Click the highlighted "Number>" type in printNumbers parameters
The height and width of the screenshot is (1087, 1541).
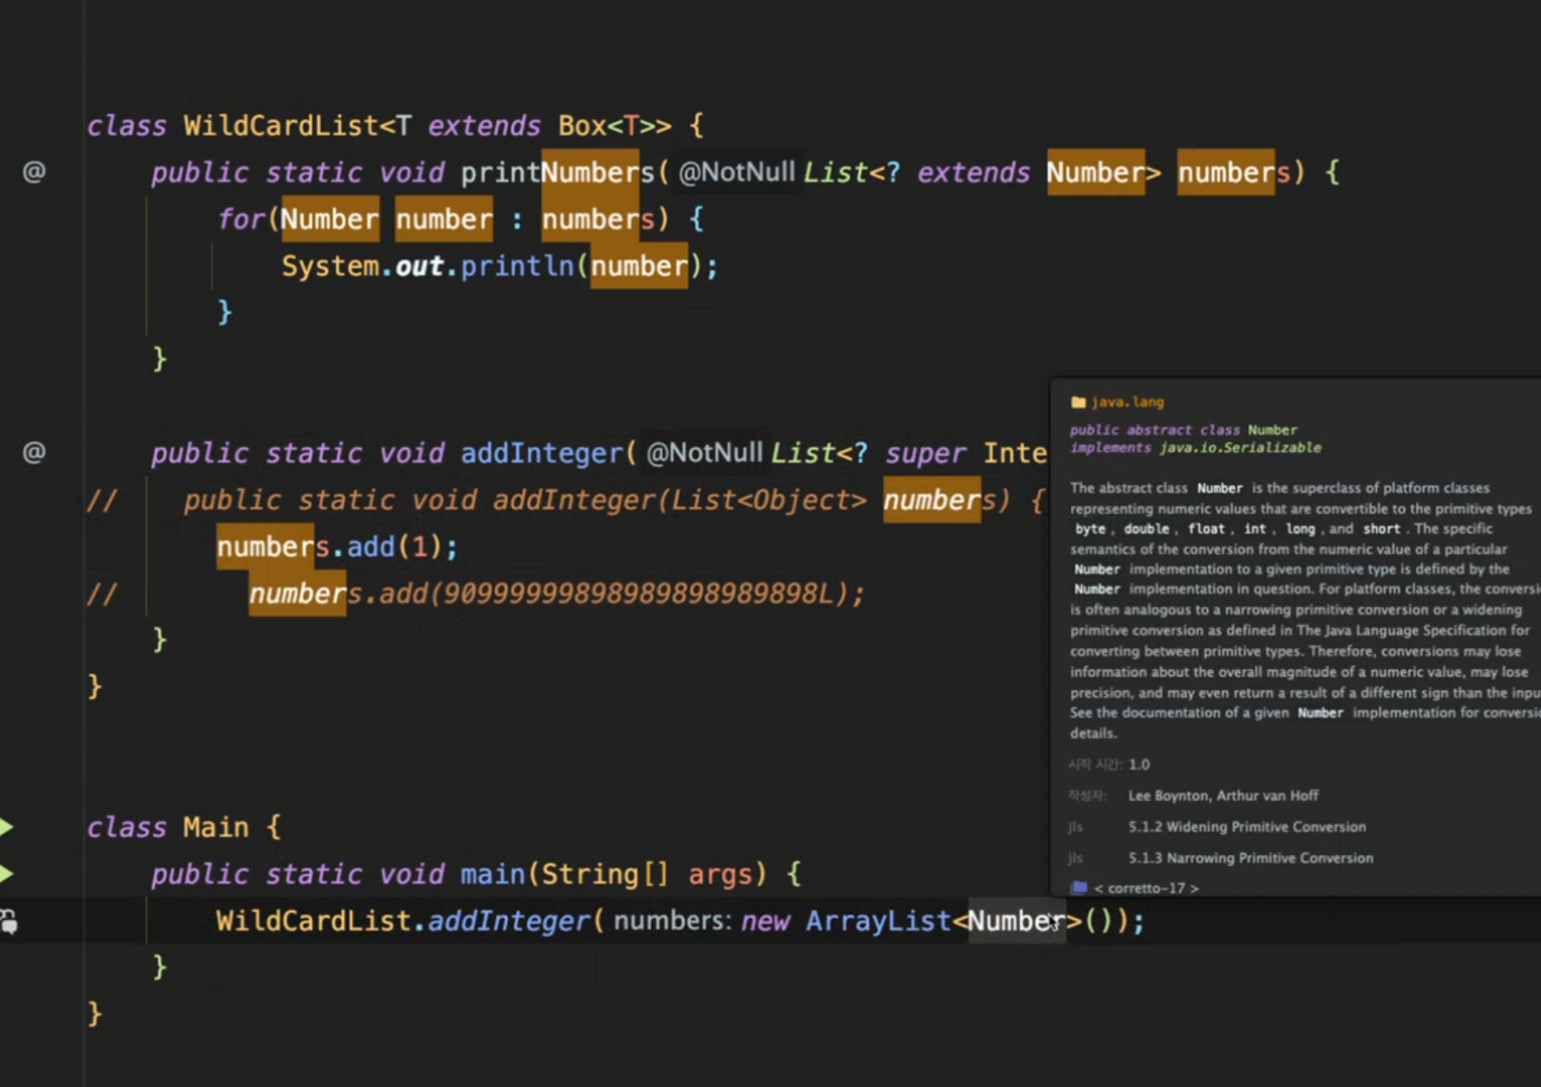click(x=1103, y=173)
